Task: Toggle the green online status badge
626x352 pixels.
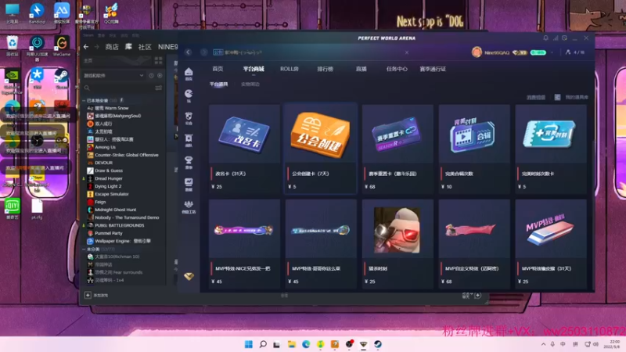Action: 538,52
